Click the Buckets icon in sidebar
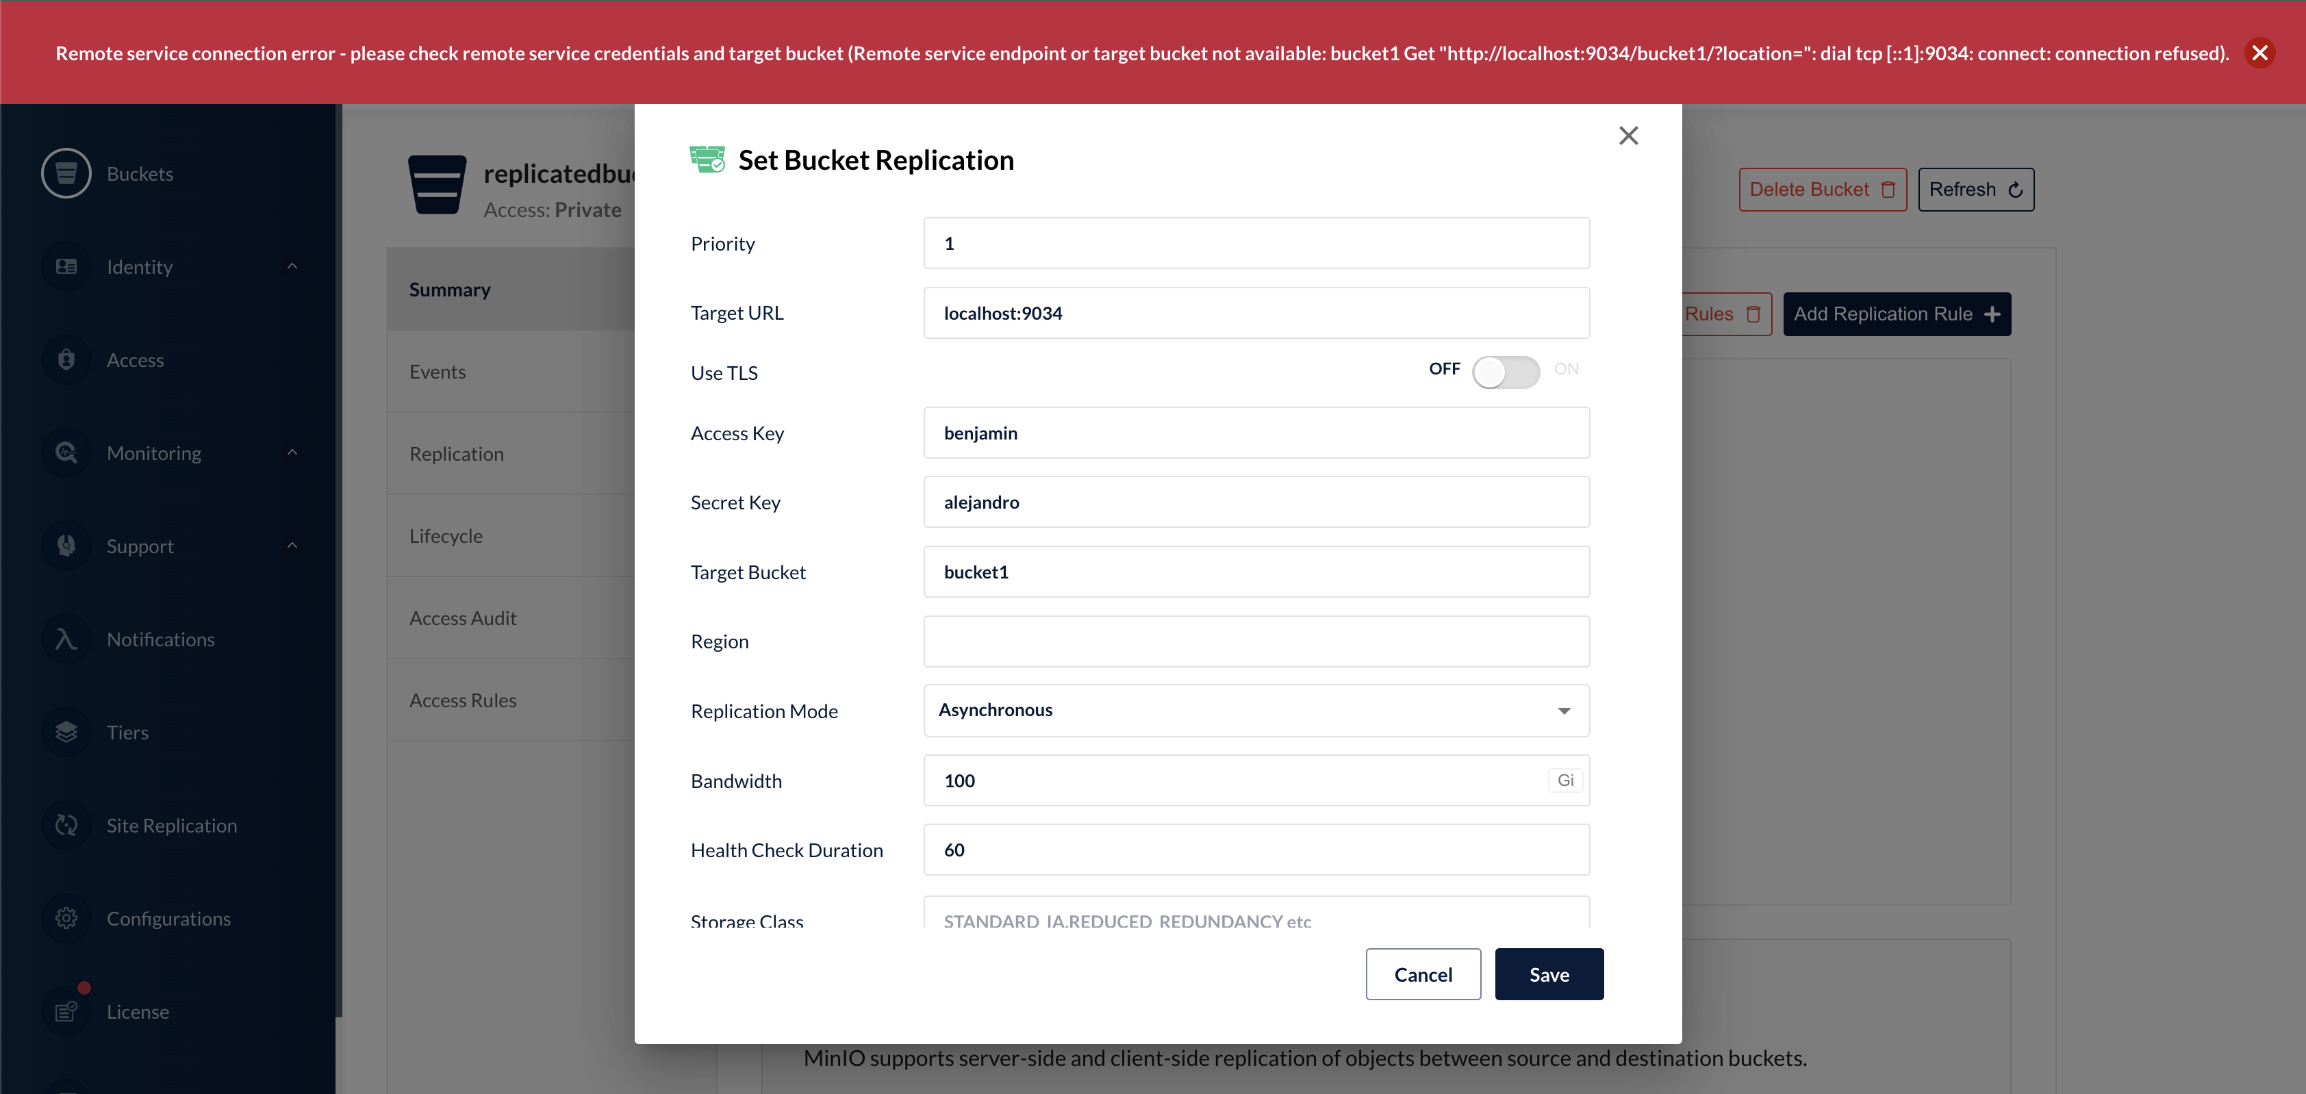This screenshot has height=1094, width=2306. tap(66, 173)
